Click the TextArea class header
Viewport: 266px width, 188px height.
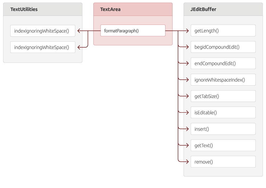tap(133, 9)
